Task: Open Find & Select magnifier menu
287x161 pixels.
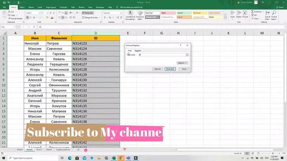Action: pos(274,15)
